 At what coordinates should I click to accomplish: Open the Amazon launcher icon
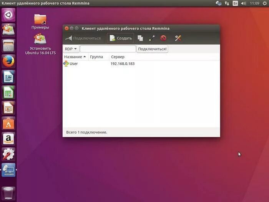(x=8, y=139)
